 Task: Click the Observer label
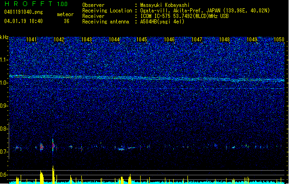(93, 5)
